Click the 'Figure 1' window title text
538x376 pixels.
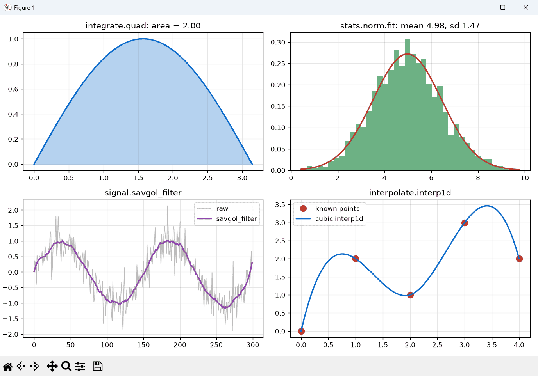24,8
